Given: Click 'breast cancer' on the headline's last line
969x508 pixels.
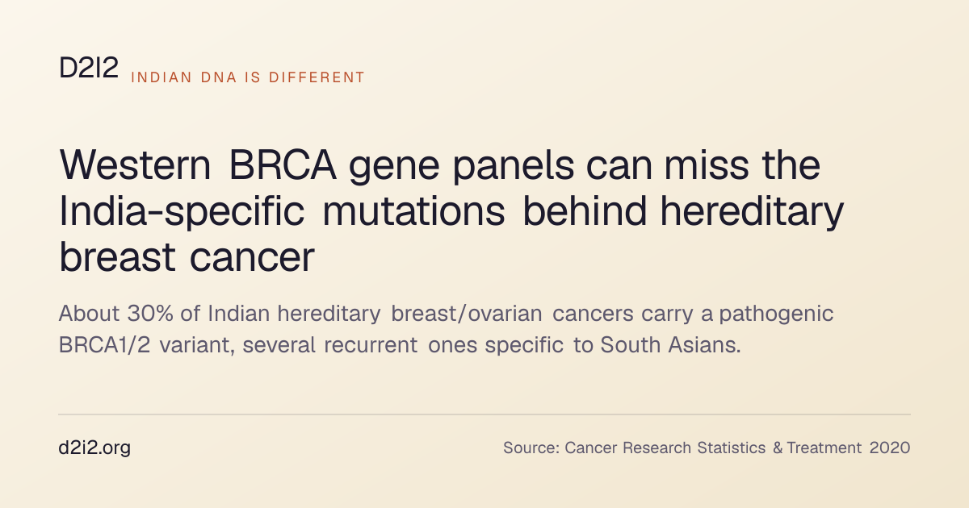Looking at the screenshot, I should point(187,256).
